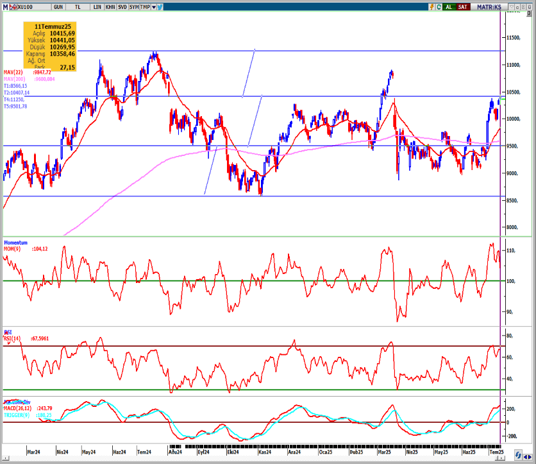Open the triangle dropdown next to MATRIKS

click(x=512, y=7)
